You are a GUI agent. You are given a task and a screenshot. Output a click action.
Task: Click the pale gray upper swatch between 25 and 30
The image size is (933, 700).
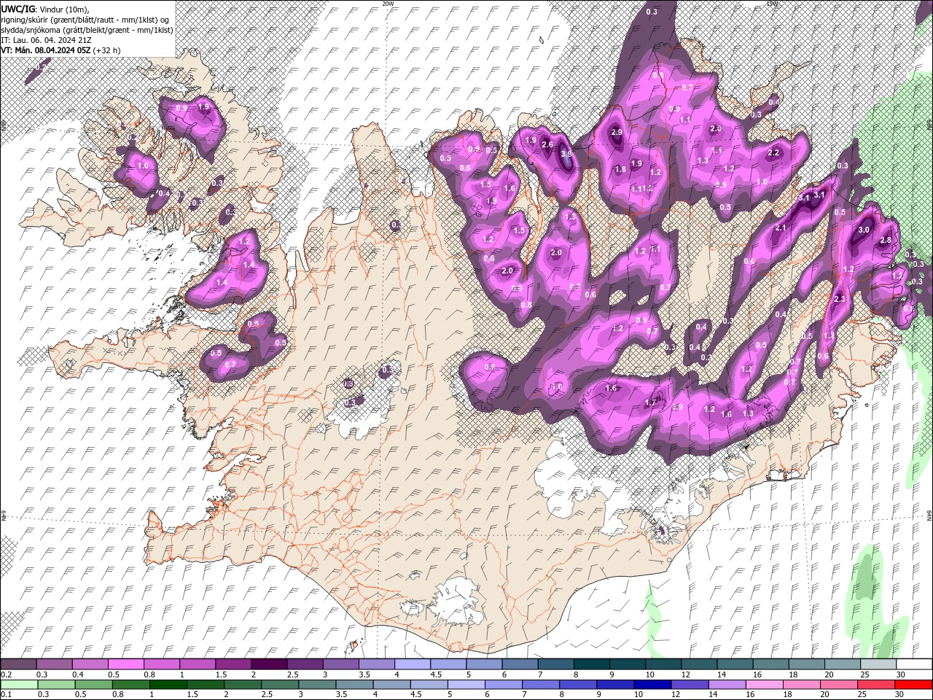(878, 664)
